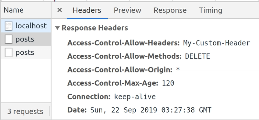Image resolution: width=259 pixels, height=120 pixels.
Task: Click the localhost document icon
Action: point(9,26)
